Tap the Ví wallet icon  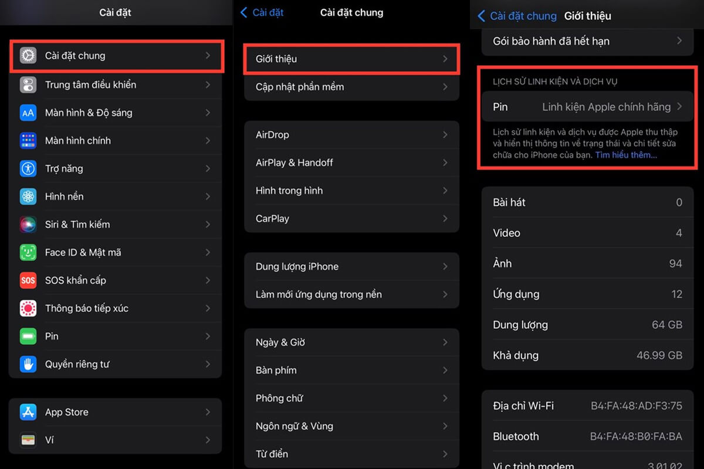click(28, 440)
